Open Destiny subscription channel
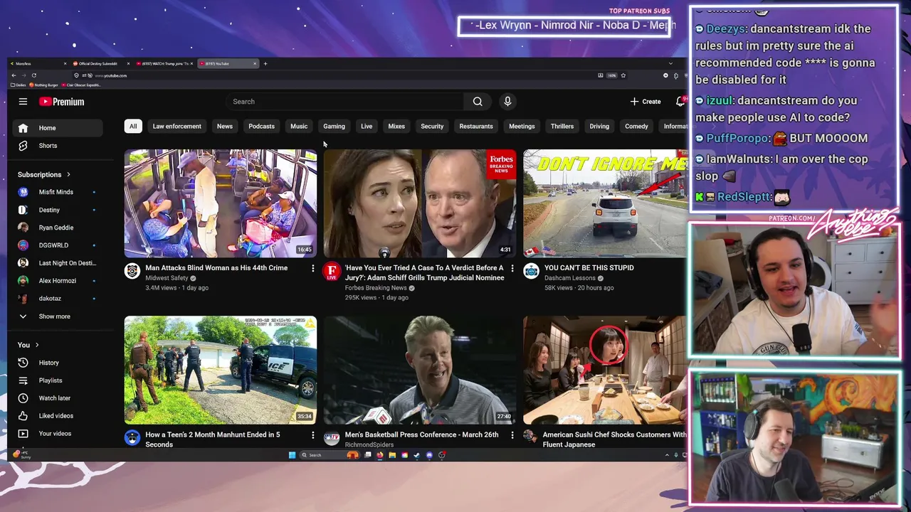 tap(57, 210)
